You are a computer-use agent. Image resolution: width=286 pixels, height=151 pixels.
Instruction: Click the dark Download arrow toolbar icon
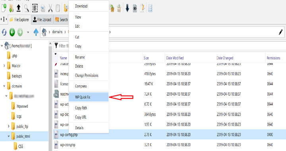[128, 8]
